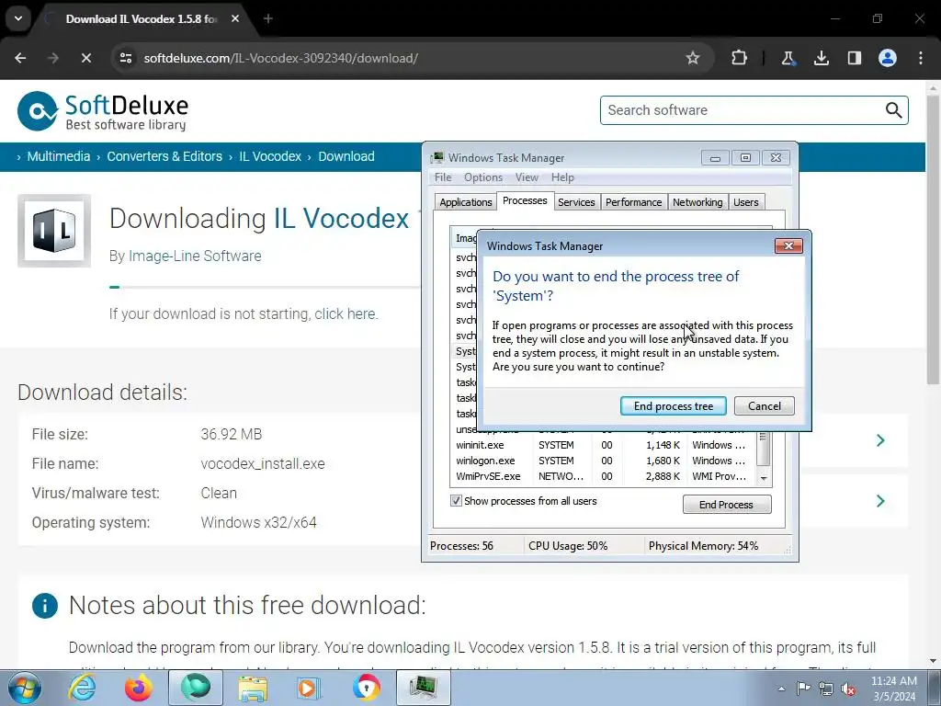Open the File menu in Task Manager

[x=443, y=177]
